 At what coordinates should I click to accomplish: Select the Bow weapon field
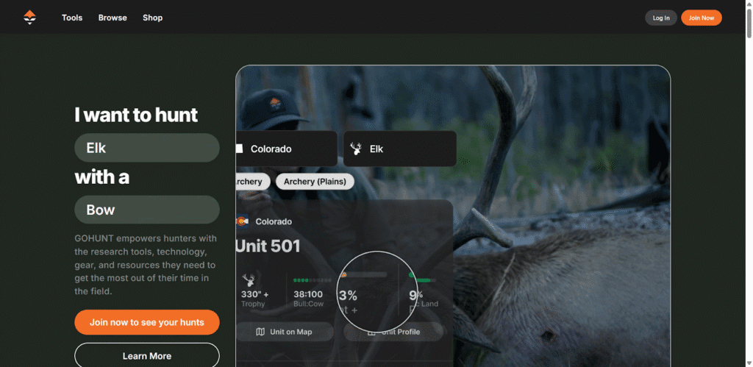point(147,210)
